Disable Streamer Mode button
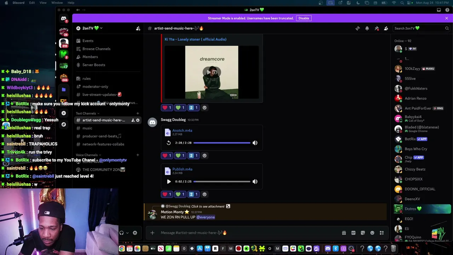 pyautogui.click(x=304, y=18)
